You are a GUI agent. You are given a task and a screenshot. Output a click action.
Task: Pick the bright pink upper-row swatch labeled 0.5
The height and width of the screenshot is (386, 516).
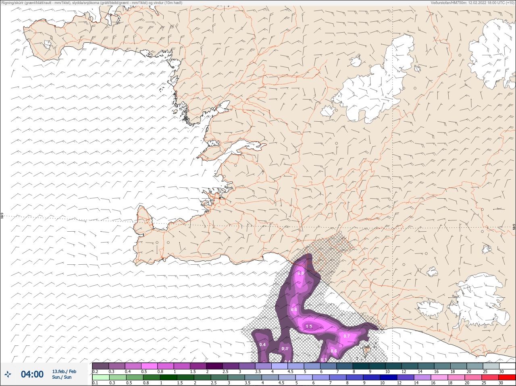pos(150,366)
